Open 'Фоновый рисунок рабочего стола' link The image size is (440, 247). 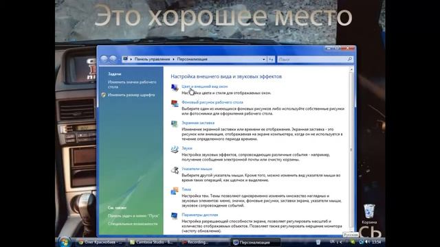coord(212,102)
